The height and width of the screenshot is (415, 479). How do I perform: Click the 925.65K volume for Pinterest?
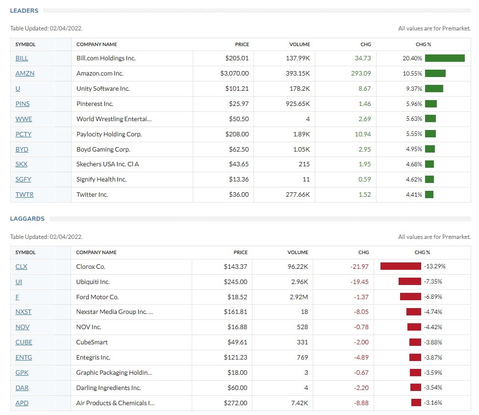click(x=298, y=104)
